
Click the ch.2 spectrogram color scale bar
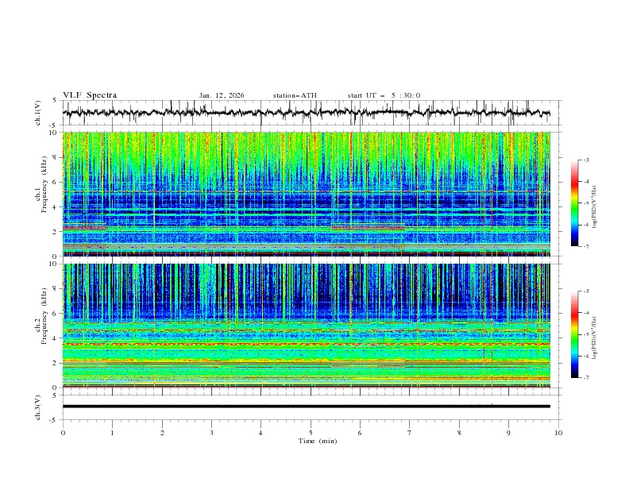[574, 334]
